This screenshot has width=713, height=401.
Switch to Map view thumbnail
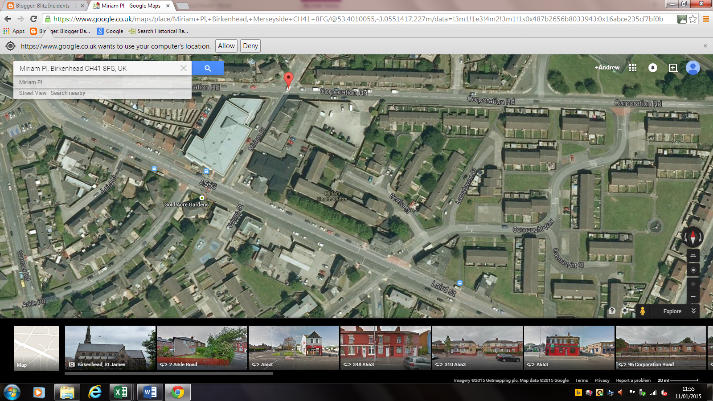pos(37,348)
